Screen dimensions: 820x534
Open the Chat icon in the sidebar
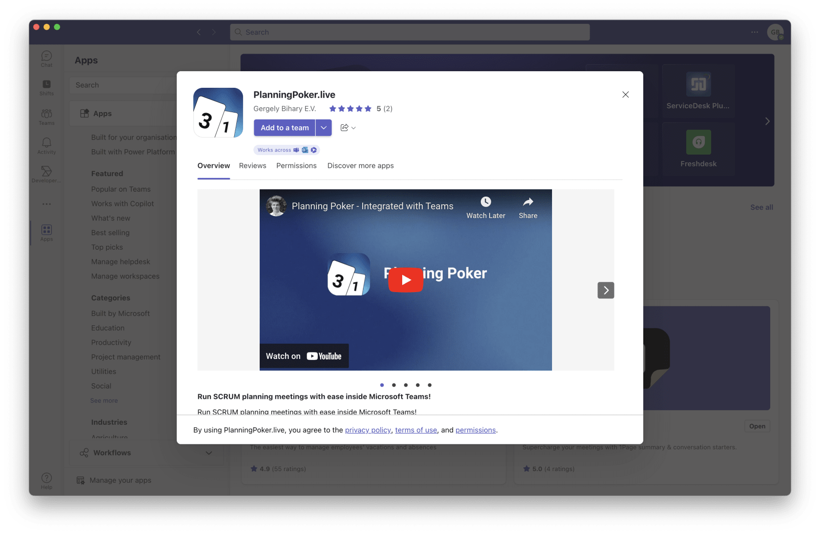pyautogui.click(x=46, y=59)
